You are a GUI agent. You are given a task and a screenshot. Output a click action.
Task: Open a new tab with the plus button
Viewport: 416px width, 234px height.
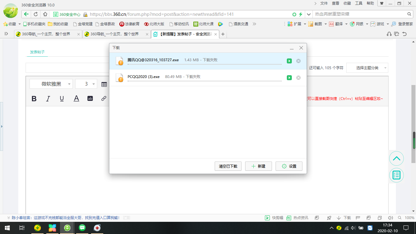tap(223, 34)
